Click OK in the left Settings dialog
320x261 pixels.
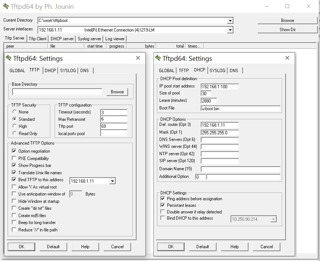coord(21,247)
